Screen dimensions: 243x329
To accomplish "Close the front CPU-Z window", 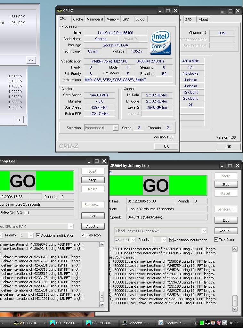I will [x=175, y=11].
